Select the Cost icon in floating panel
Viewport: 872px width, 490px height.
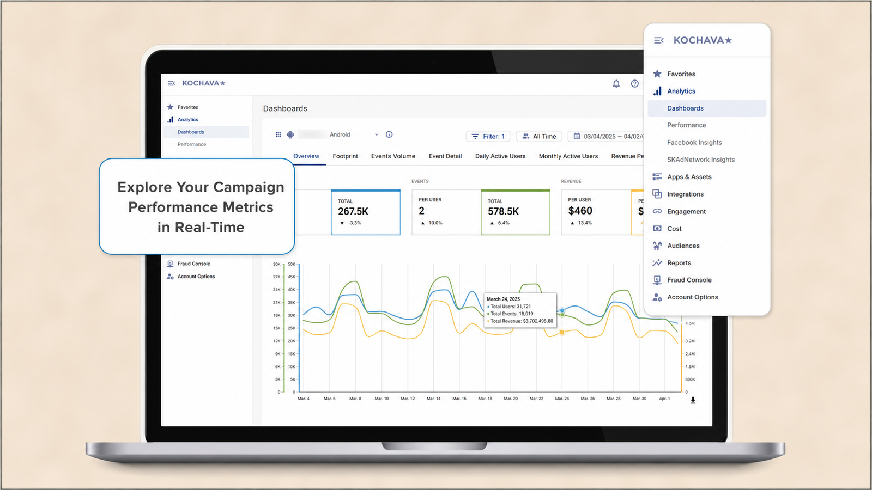[x=657, y=229]
